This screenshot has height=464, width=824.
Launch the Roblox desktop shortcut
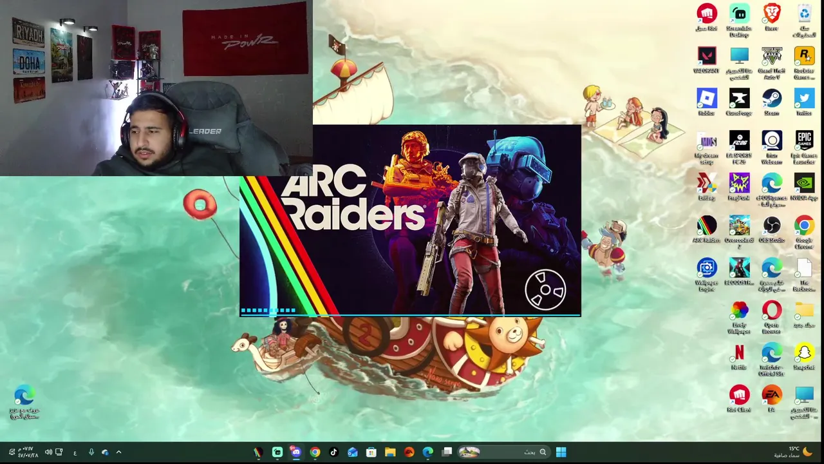(x=706, y=102)
